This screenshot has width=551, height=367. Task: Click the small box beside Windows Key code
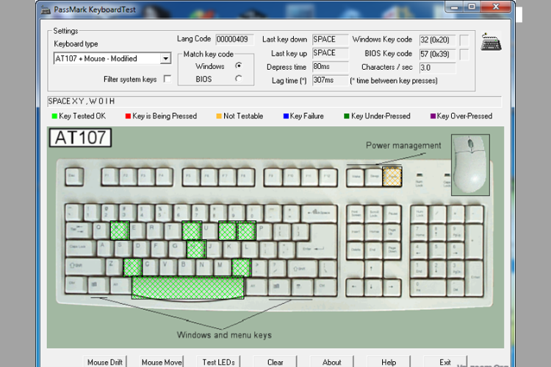pos(464,40)
